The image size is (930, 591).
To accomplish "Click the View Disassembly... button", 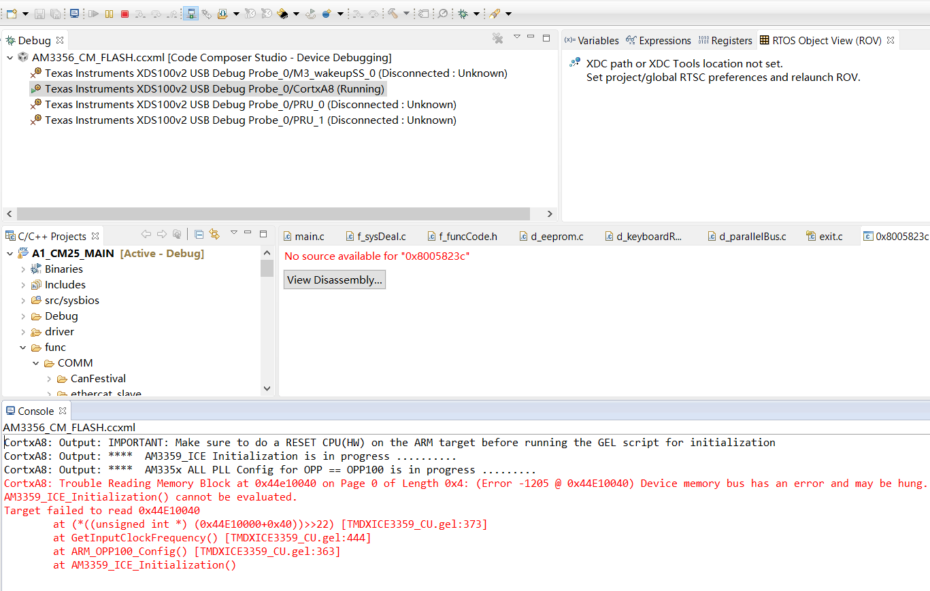I will 335,280.
